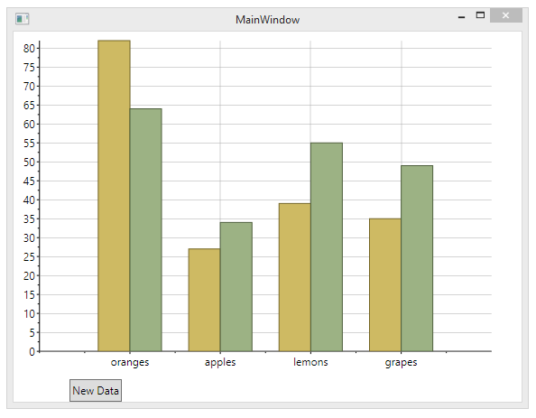Click the 0 value on Y axis
The height and width of the screenshot is (418, 536).
(32, 351)
